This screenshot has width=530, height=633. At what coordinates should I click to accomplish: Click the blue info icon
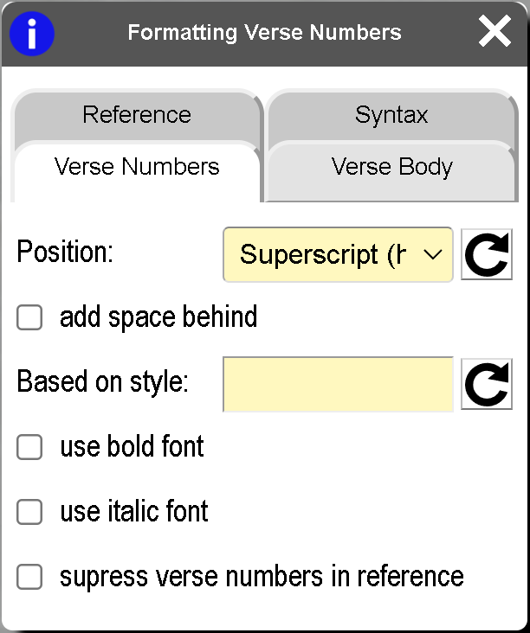pos(32,34)
